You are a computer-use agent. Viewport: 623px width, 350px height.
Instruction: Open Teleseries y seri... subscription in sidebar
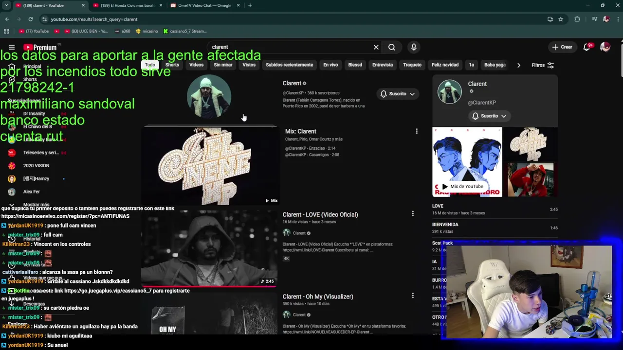[x=36, y=153]
